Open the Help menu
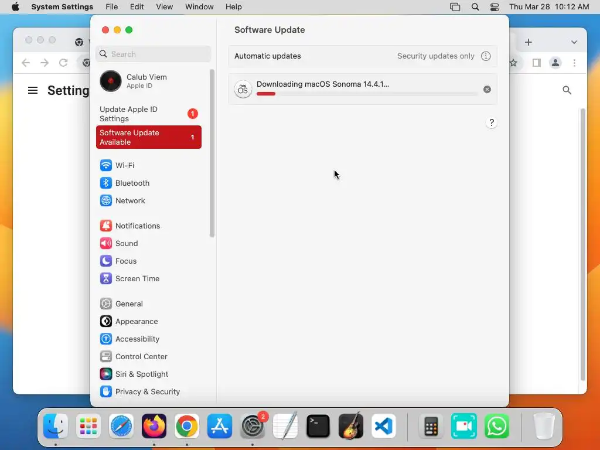 233,7
